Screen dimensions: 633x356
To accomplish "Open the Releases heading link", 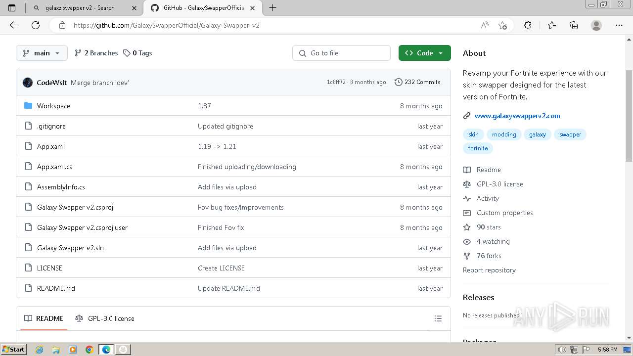I will coord(478,297).
